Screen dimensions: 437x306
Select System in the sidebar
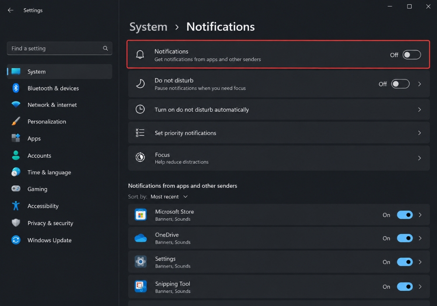point(59,72)
